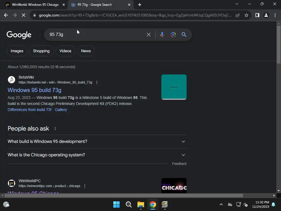281x211 pixels.
Task: Click the vertical scrollbar thumb
Action: coord(279,45)
